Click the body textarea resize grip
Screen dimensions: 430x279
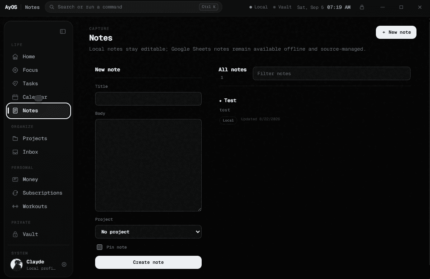coord(200,209)
